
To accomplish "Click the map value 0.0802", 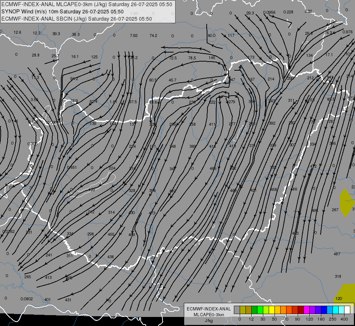I will (26, 299).
